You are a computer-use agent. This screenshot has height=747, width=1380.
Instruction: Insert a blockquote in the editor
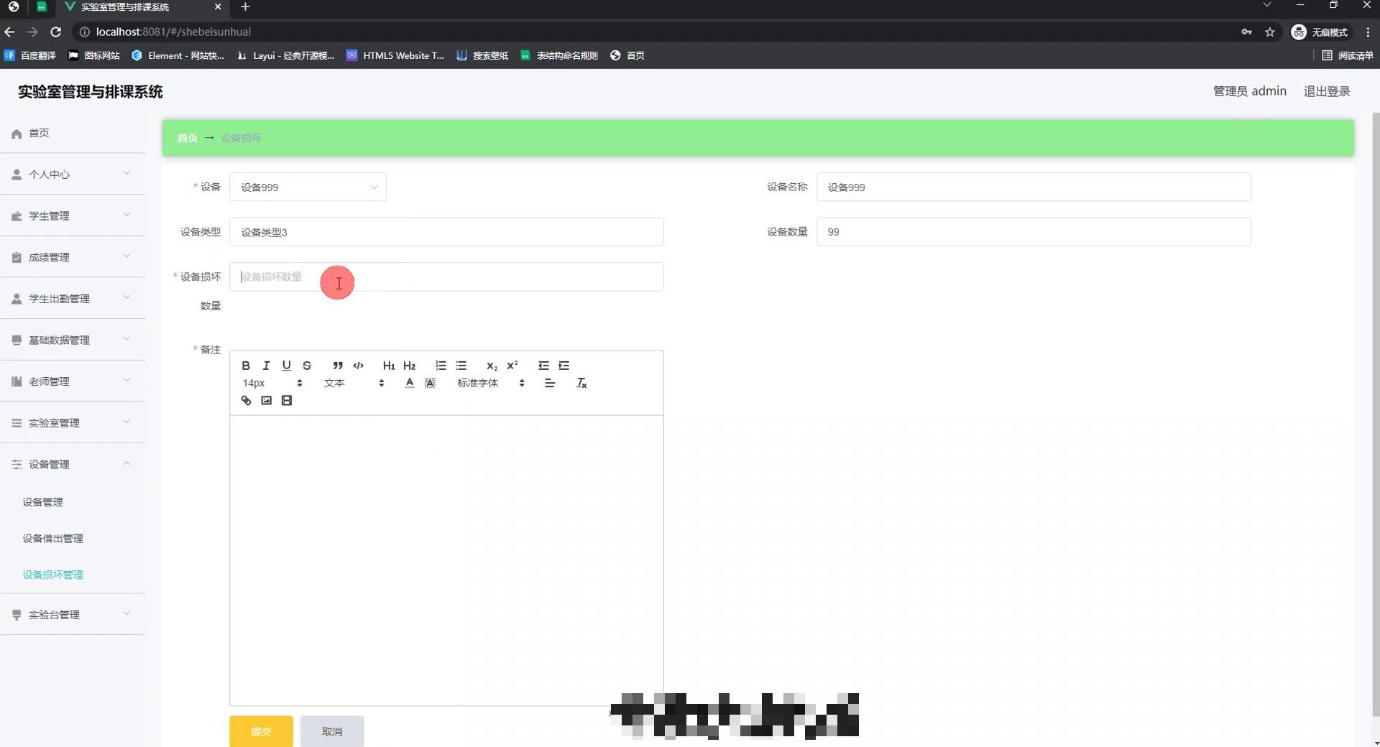tap(338, 366)
